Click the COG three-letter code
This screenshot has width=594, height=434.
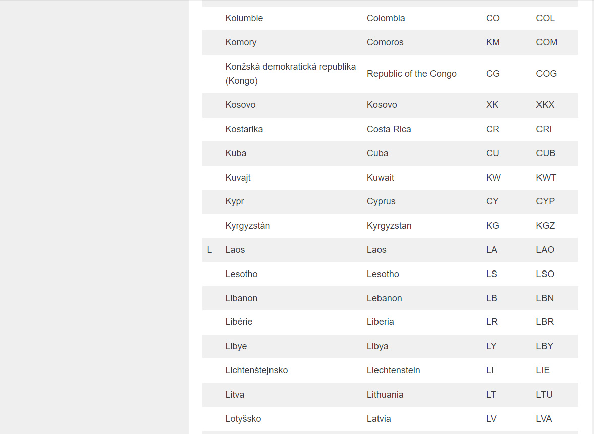(546, 74)
